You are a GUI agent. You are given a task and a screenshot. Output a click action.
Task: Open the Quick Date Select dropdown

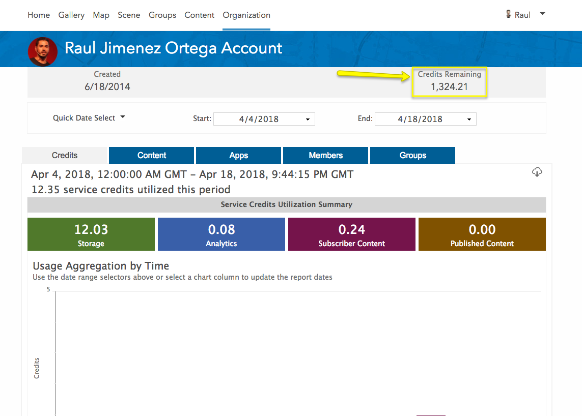pyautogui.click(x=89, y=118)
